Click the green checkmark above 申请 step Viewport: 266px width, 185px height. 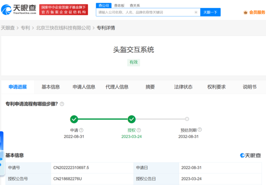(74, 119)
